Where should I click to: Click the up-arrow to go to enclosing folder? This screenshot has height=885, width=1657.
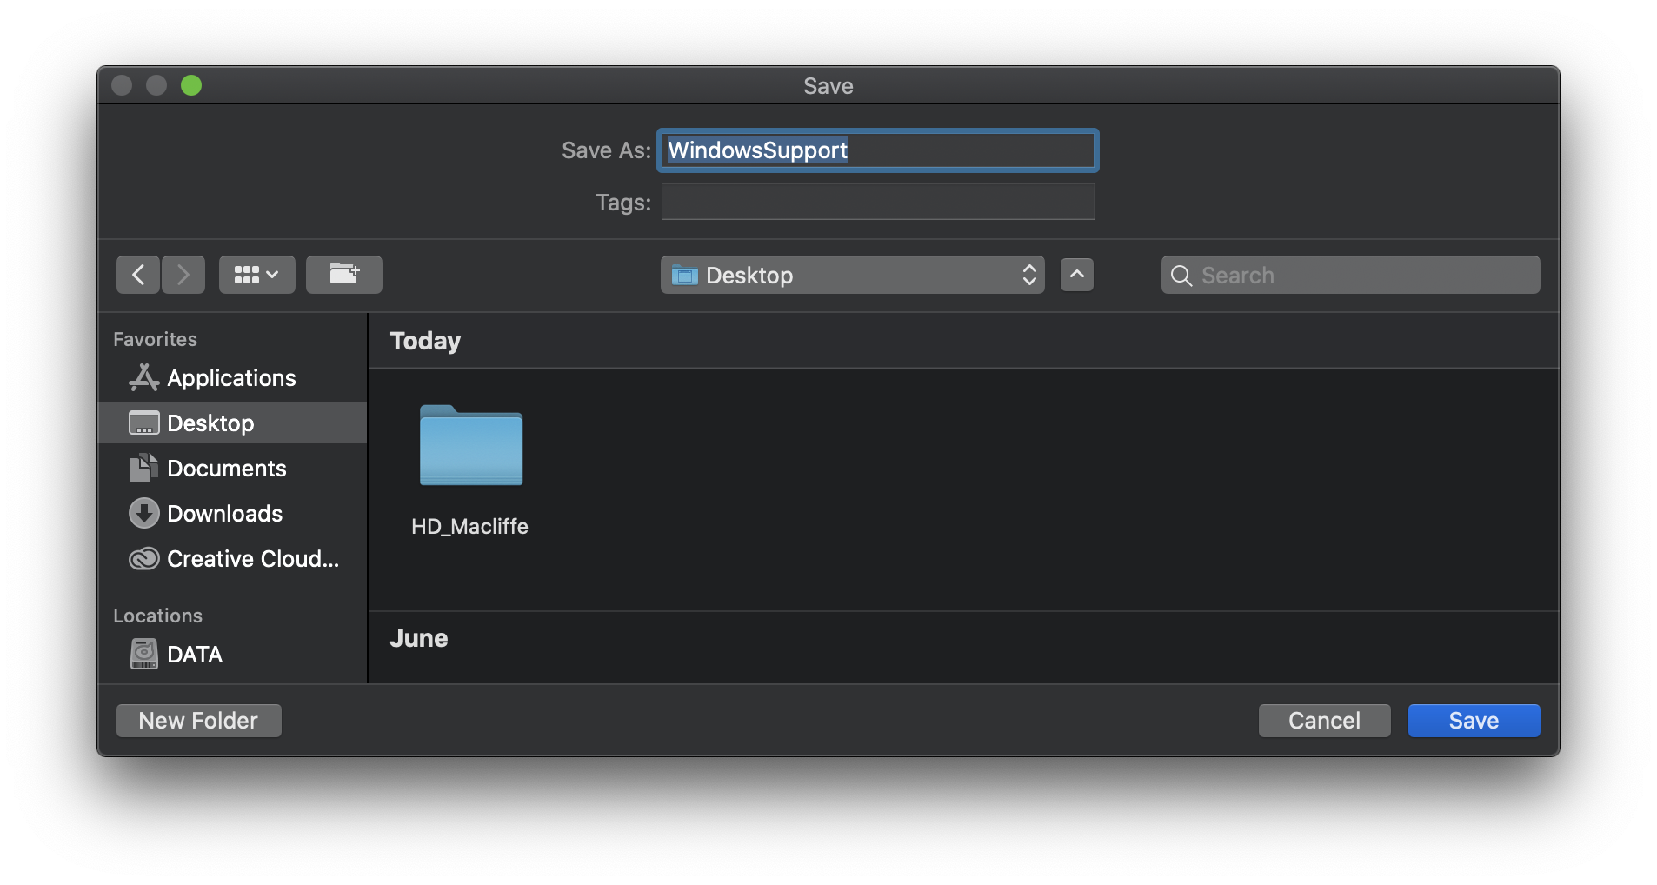tap(1076, 275)
